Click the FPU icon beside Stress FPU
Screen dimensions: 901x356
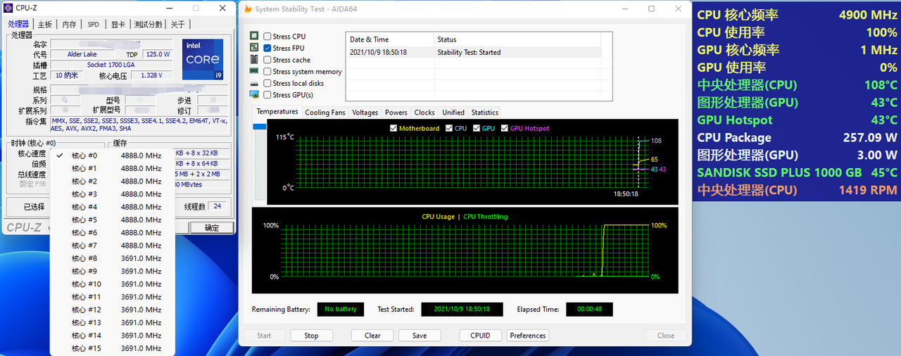tap(254, 48)
